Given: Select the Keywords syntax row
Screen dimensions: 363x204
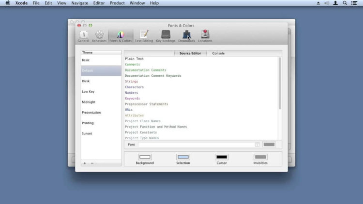Looking at the screenshot, I should pyautogui.click(x=201, y=99).
